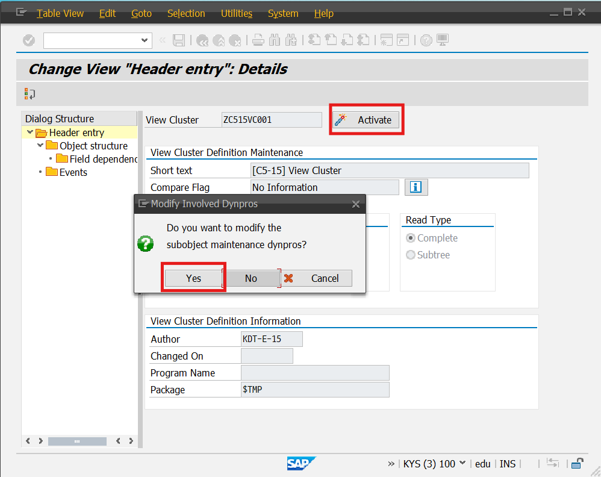The height and width of the screenshot is (477, 601).
Task: Click the First Page icon
Action: [314, 40]
